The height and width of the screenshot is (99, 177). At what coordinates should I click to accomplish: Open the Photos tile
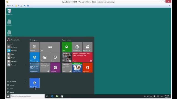(x=45, y=57)
